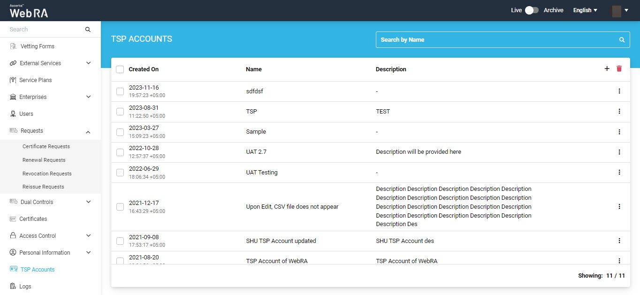Click magnifier icon in Search by Name
Screen dimensions: 640x295
[x=622, y=40]
